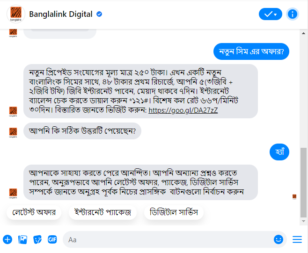The width and height of the screenshot is (308, 253).
Task: Choose a sticker with the sticker icon
Action: click(x=37, y=239)
